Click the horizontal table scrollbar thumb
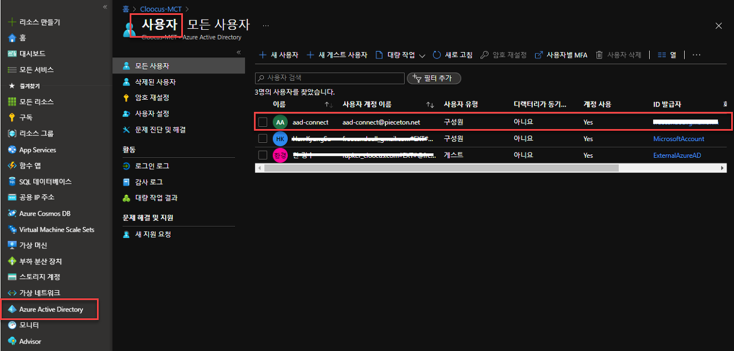Image resolution: width=734 pixels, height=351 pixels. (440, 167)
